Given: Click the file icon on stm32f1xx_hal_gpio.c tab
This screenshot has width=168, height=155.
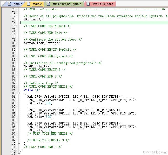Looking at the screenshot, I should pos(49,4).
